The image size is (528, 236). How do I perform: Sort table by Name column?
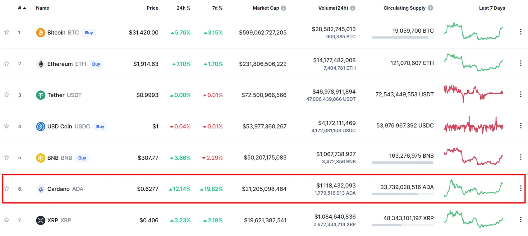43,8
